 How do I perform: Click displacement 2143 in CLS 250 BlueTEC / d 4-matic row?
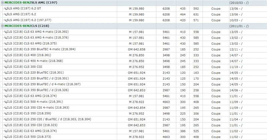166,84
